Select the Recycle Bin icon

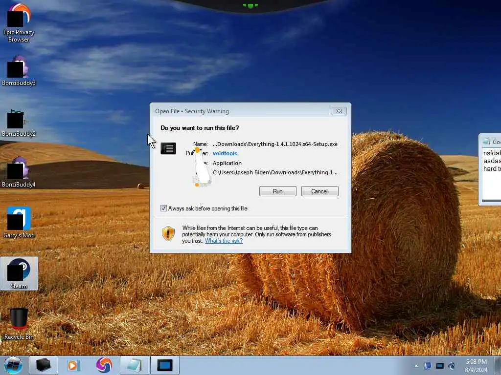pyautogui.click(x=19, y=324)
